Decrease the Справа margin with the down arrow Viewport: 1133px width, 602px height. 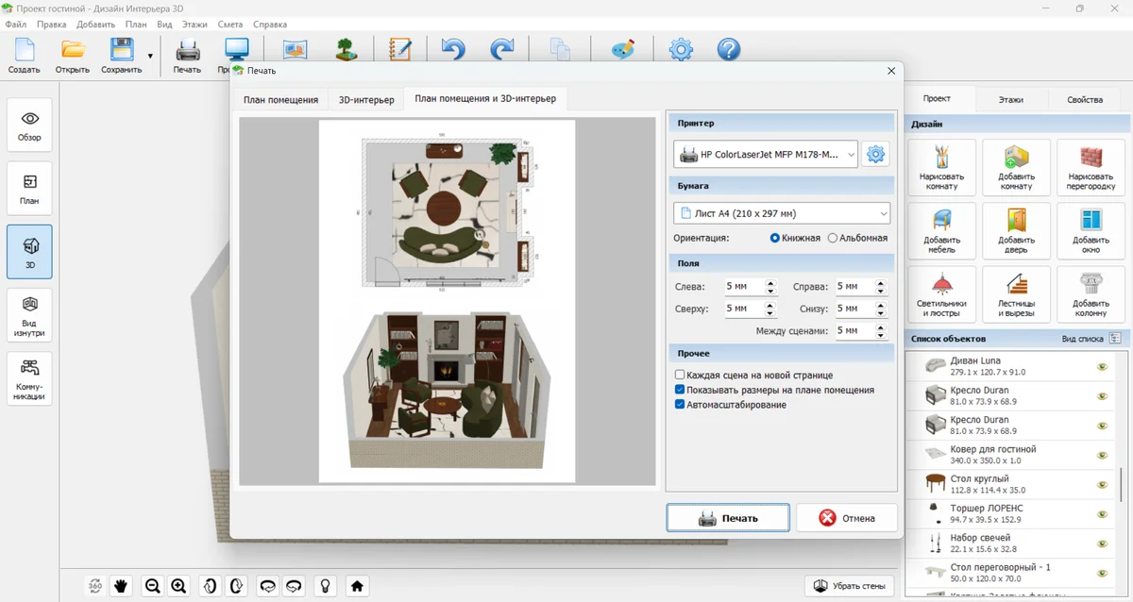881,291
